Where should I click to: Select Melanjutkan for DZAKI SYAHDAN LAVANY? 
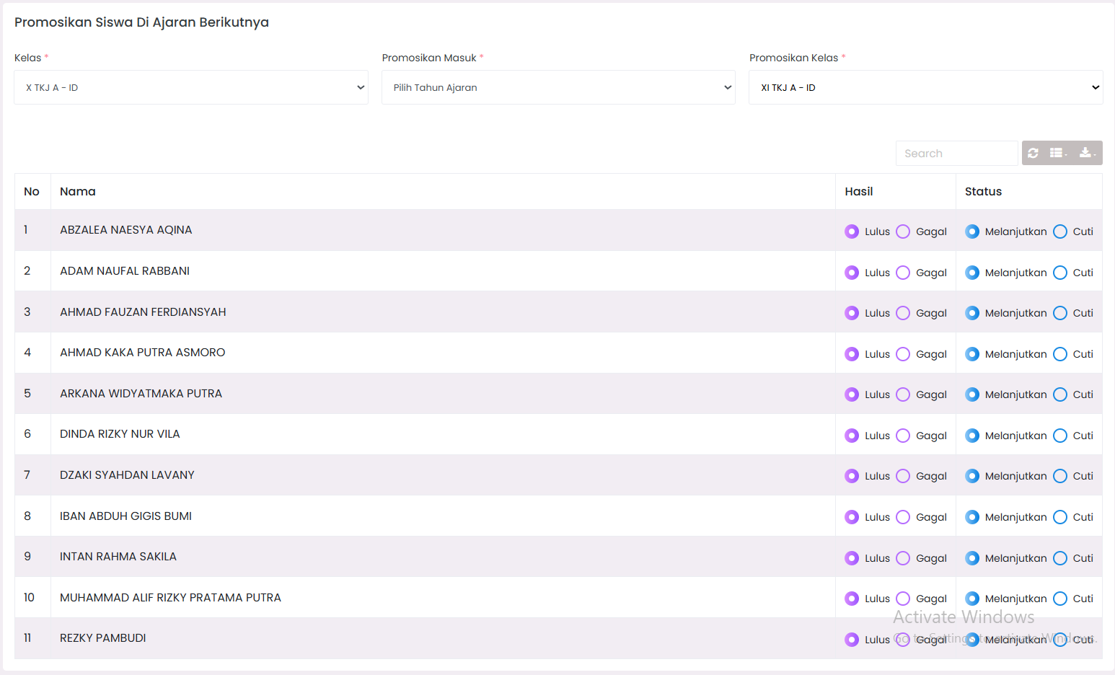click(x=972, y=476)
